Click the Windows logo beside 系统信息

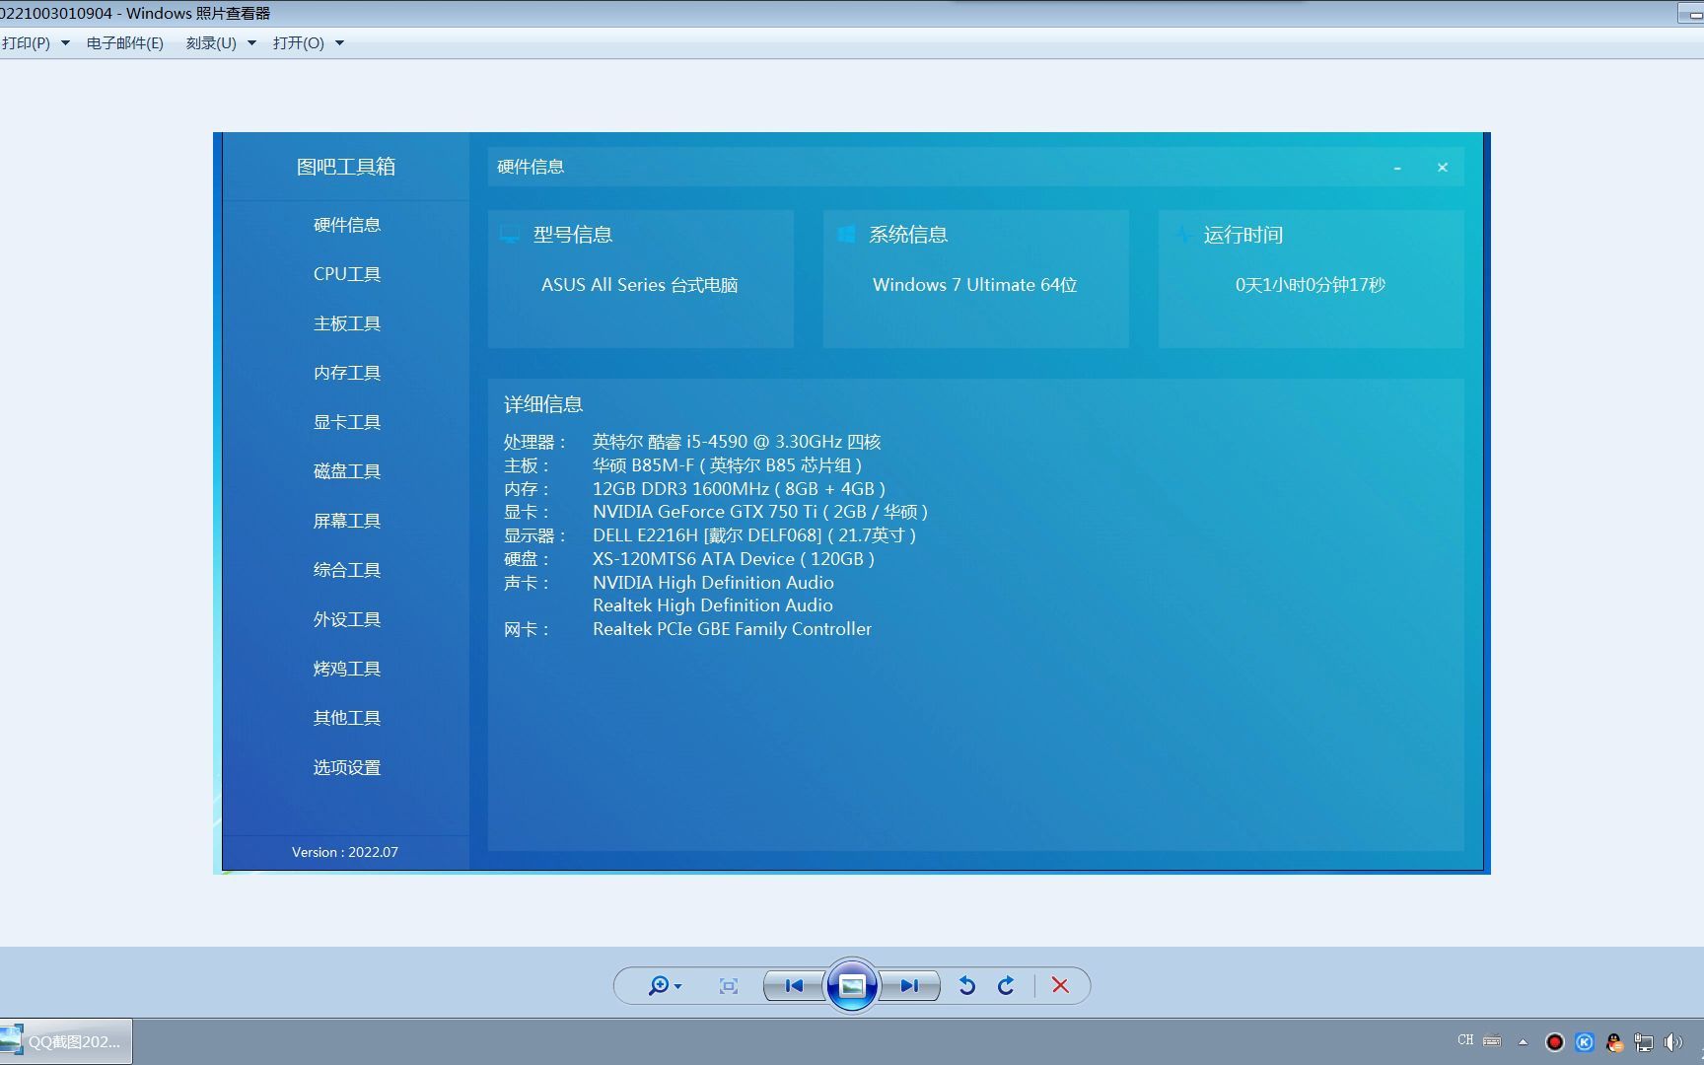[845, 235]
